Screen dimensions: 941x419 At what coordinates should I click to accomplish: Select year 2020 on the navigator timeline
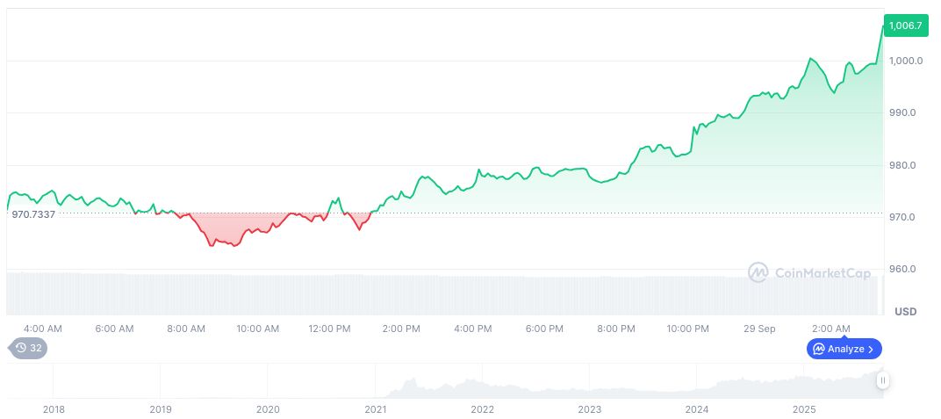click(x=268, y=409)
